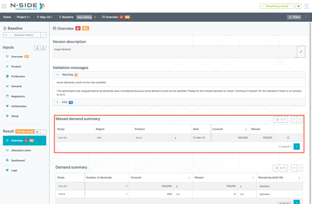Click filter icon in Demand summary table

tap(294, 168)
